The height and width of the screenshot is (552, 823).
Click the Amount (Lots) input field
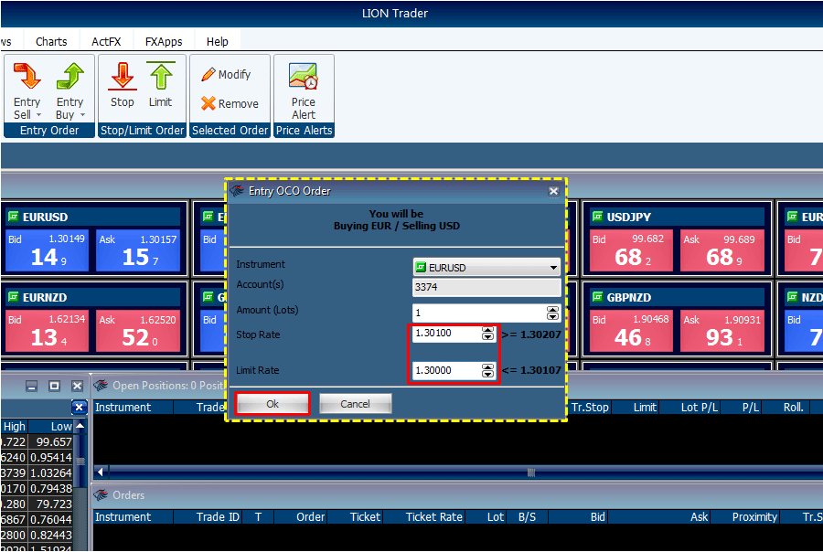pyautogui.click(x=479, y=313)
